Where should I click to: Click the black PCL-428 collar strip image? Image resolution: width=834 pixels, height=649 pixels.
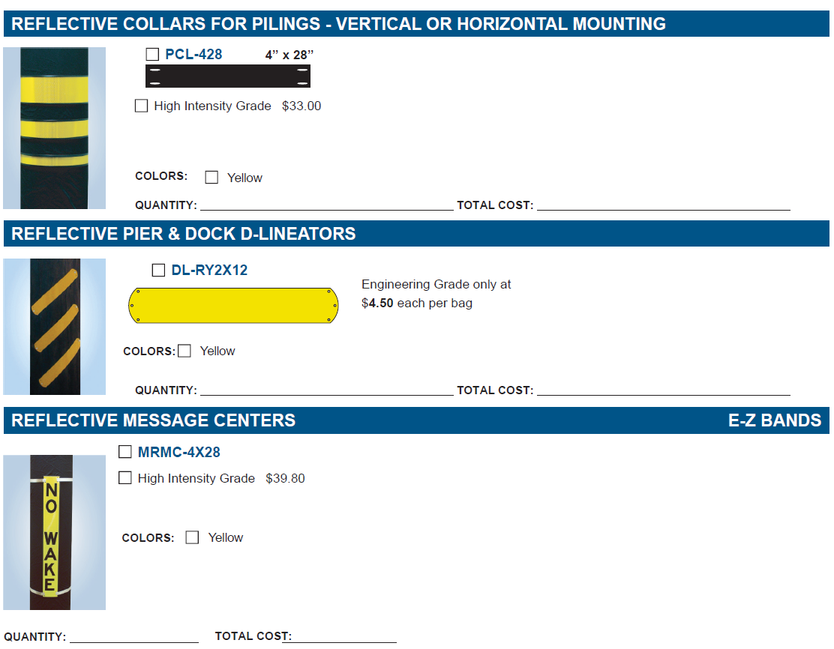pos(228,76)
